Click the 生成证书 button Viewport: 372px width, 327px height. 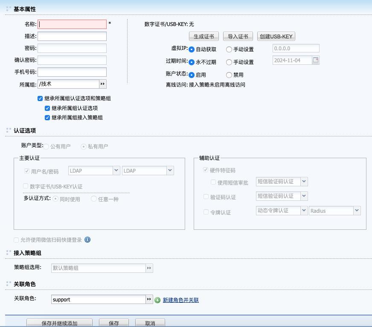point(204,37)
